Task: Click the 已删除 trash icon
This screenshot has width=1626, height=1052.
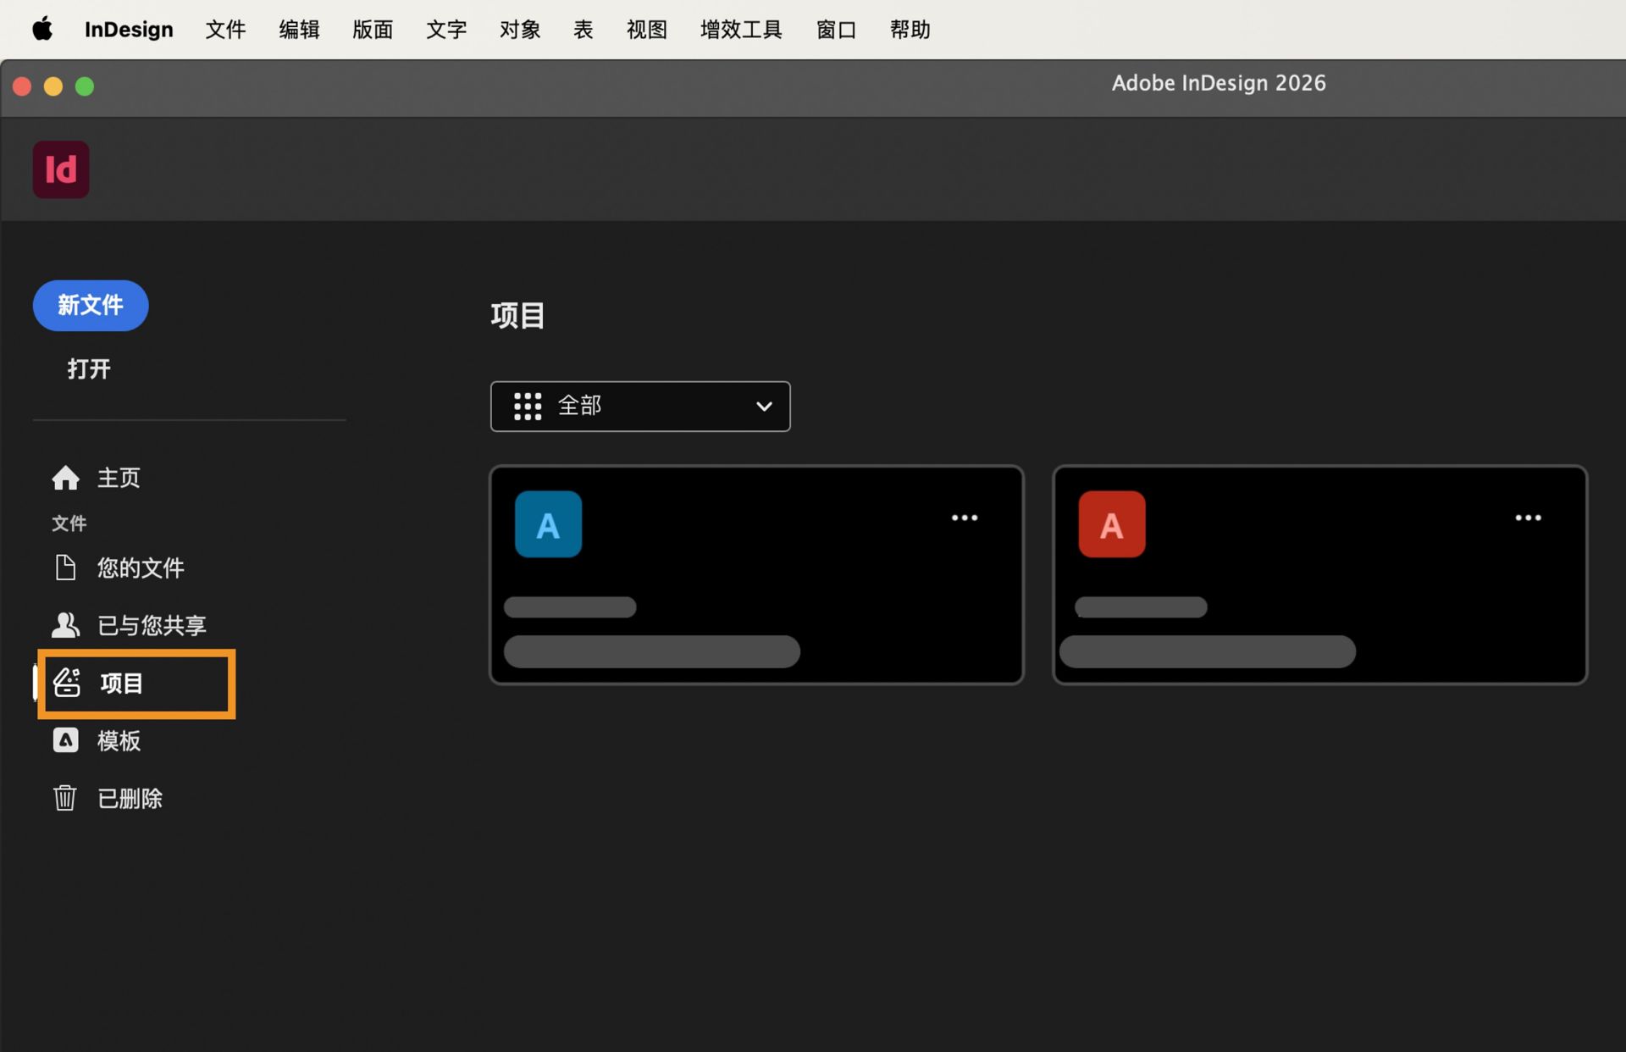Action: click(65, 797)
